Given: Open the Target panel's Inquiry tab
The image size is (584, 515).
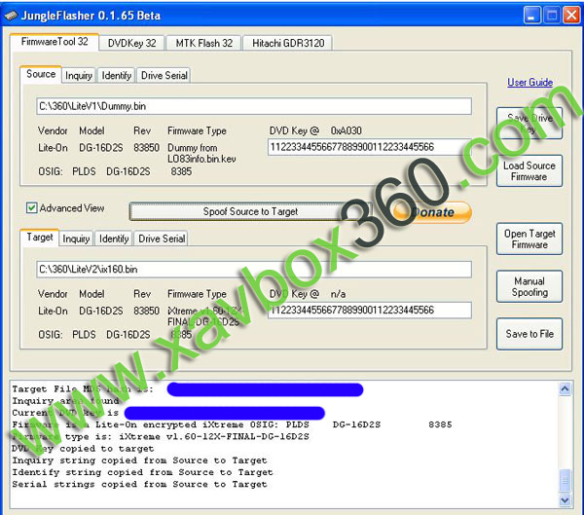Looking at the screenshot, I should pos(76,239).
